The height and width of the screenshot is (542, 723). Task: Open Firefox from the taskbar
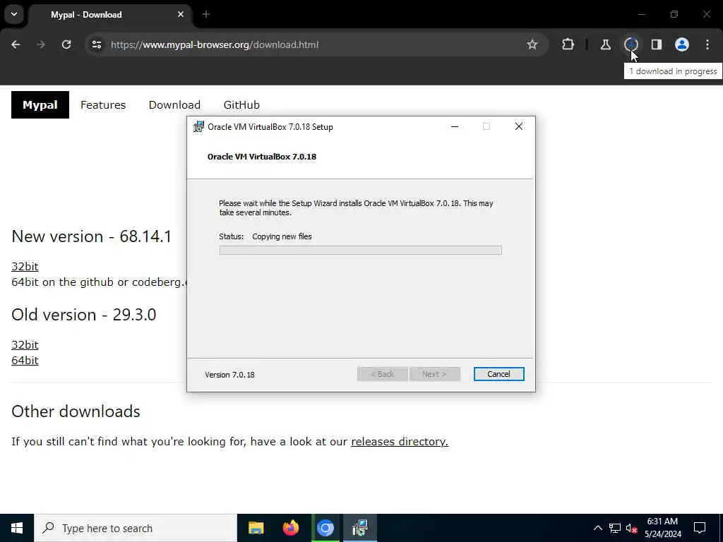click(290, 528)
